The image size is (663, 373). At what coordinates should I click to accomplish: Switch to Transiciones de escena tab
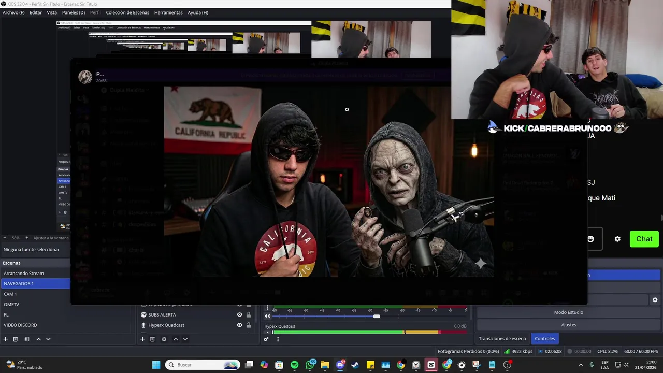click(502, 338)
